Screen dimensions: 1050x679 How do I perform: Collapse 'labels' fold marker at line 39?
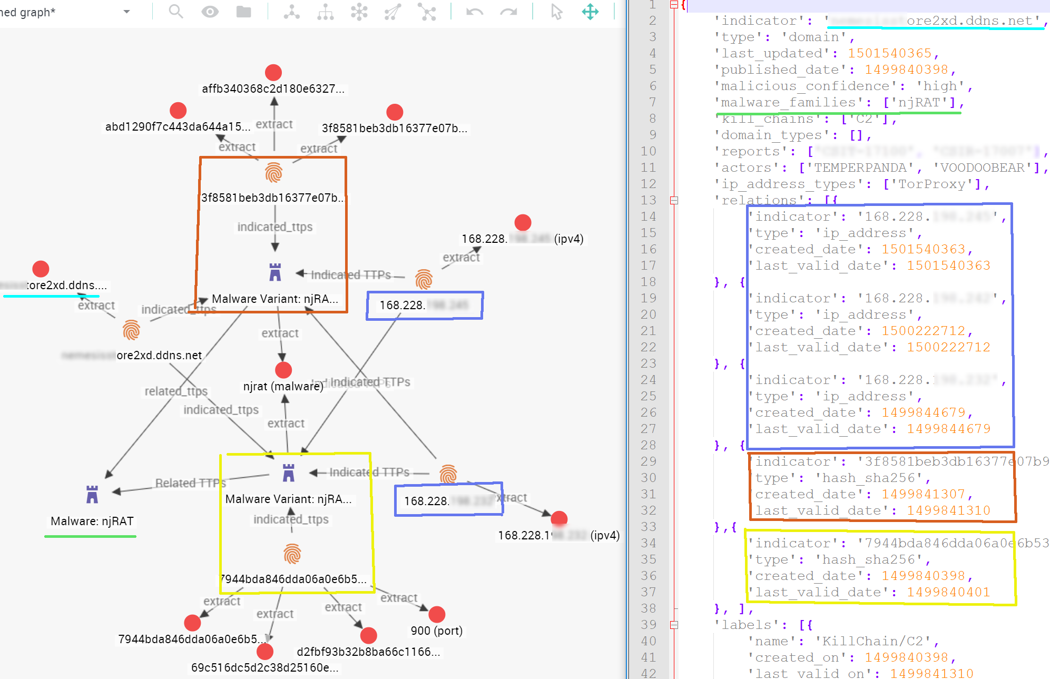(674, 625)
